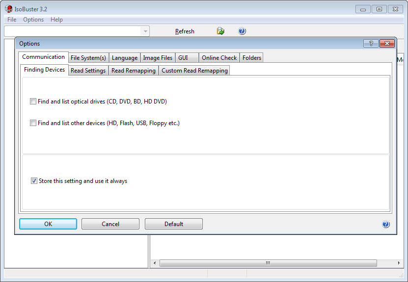Open the Read Remapping sub-tab
Image resolution: width=408 pixels, height=282 pixels.
click(x=134, y=71)
